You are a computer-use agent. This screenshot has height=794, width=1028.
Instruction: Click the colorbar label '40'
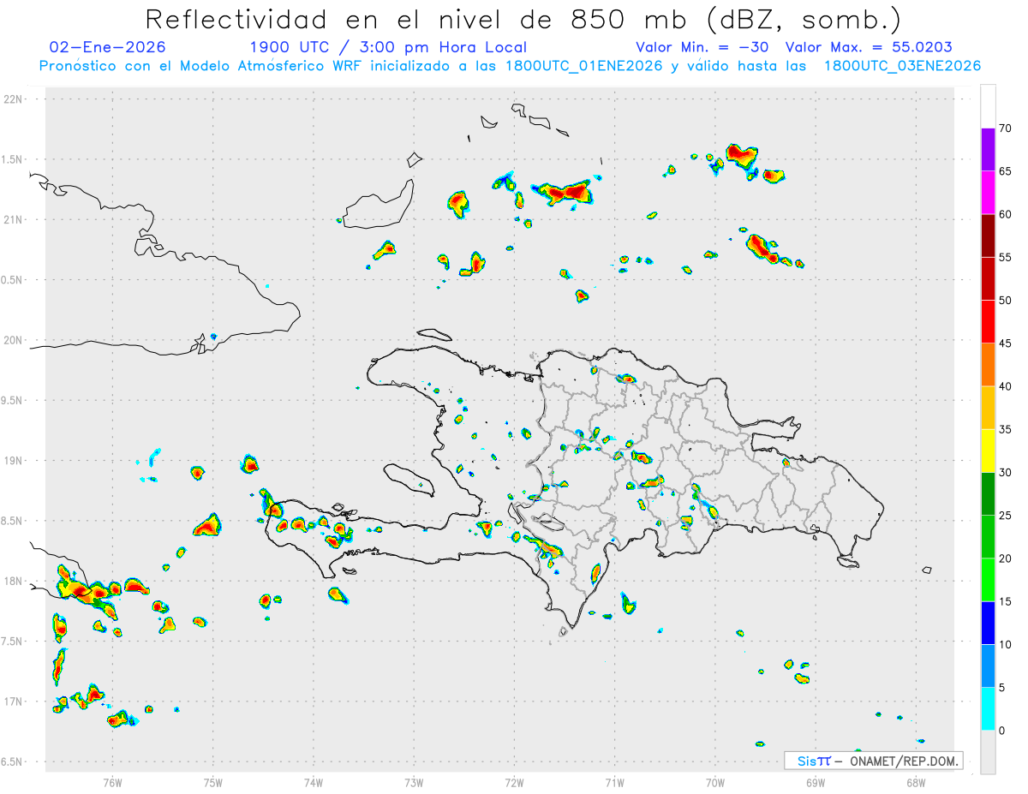(1005, 386)
